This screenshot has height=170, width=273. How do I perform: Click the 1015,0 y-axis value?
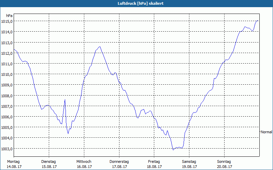[7, 21]
